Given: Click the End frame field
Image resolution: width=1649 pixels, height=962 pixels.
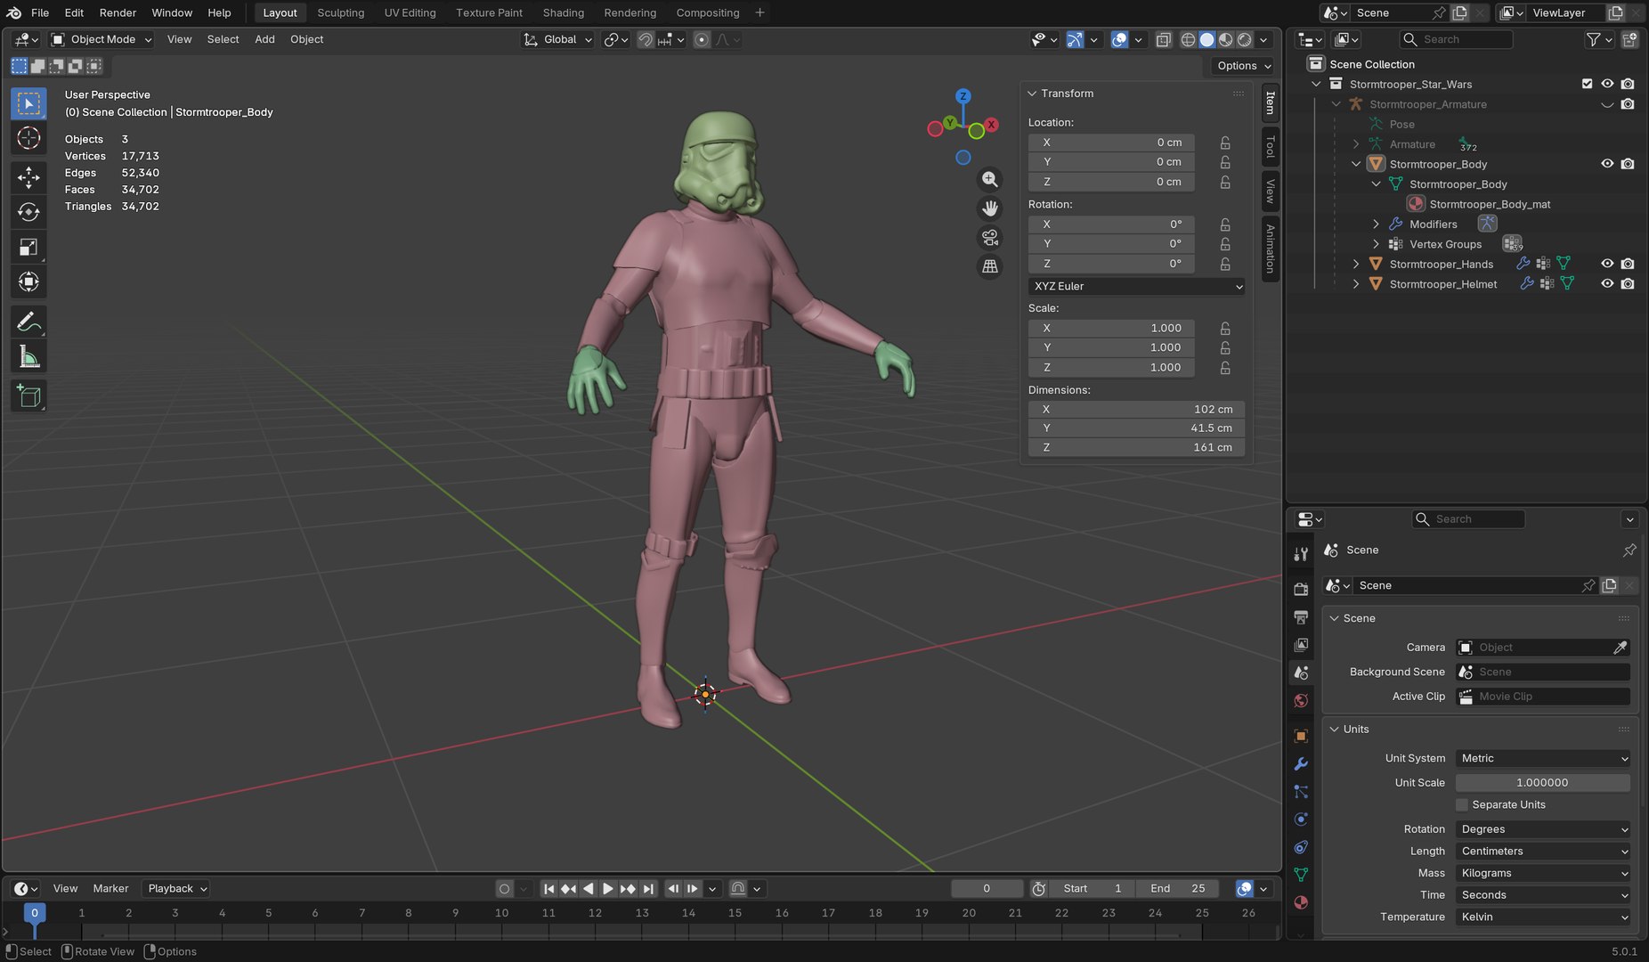Looking at the screenshot, I should coord(1177,888).
